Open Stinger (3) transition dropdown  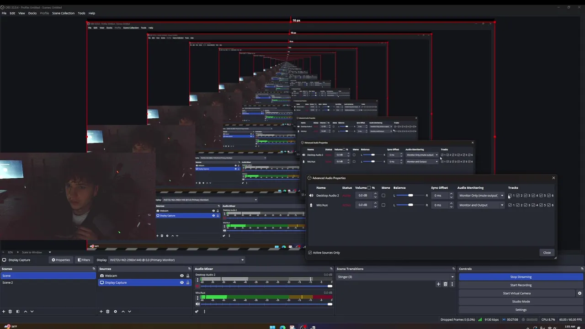[396, 277]
